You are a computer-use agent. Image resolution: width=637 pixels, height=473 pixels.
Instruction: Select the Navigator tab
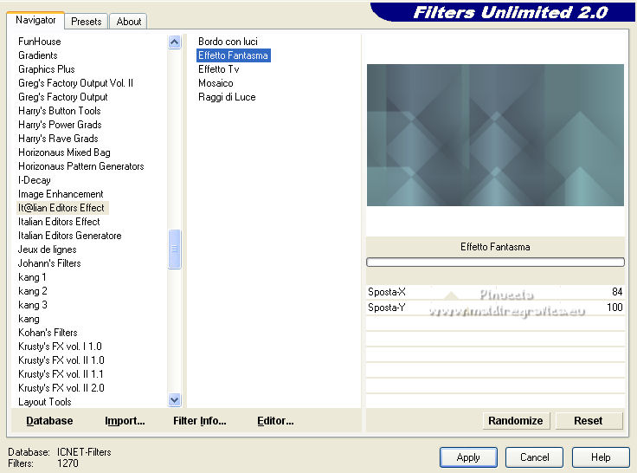coord(35,20)
